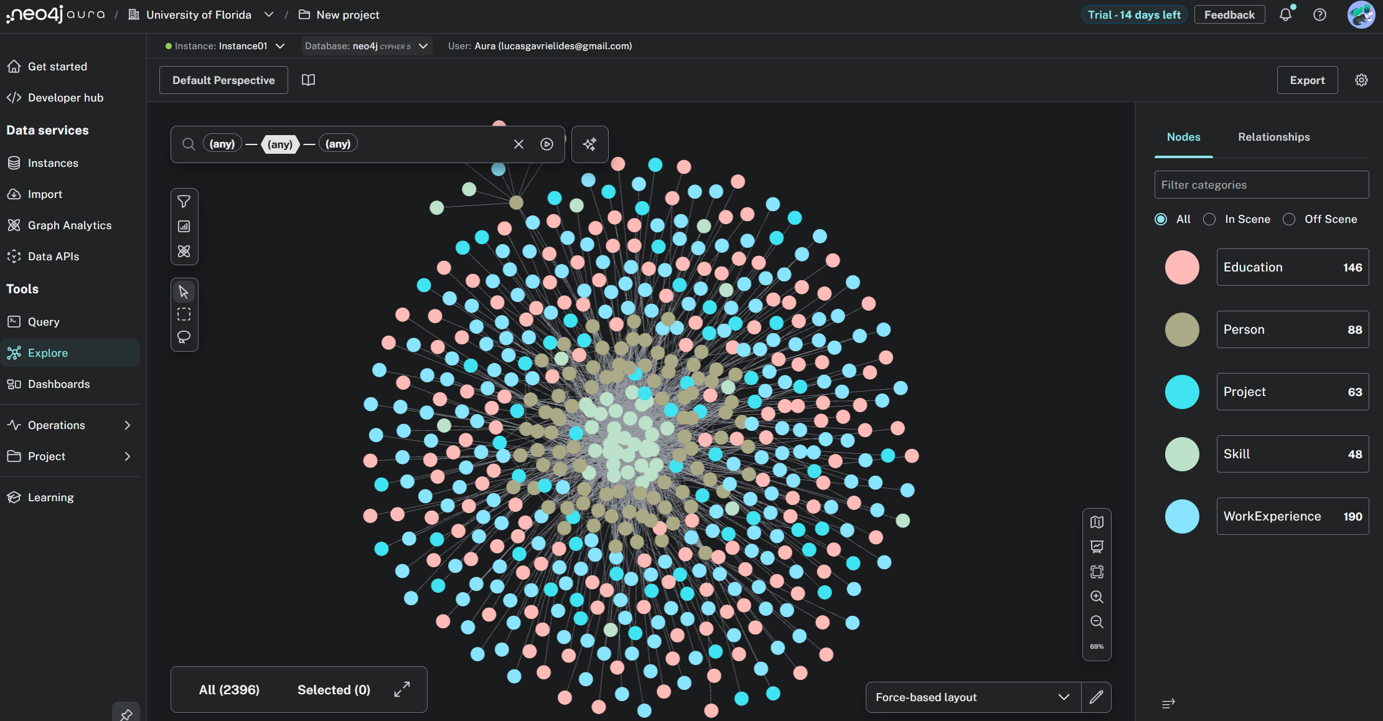Focus the Filter categories input field

point(1261,185)
